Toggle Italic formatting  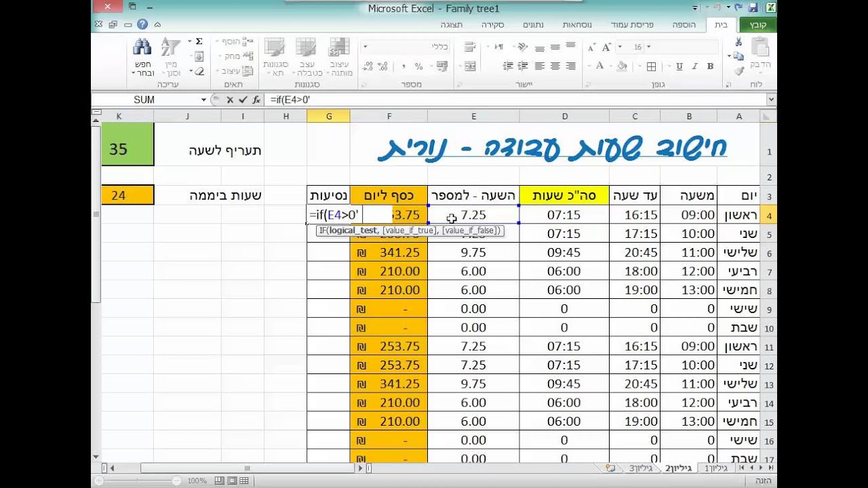[695, 66]
